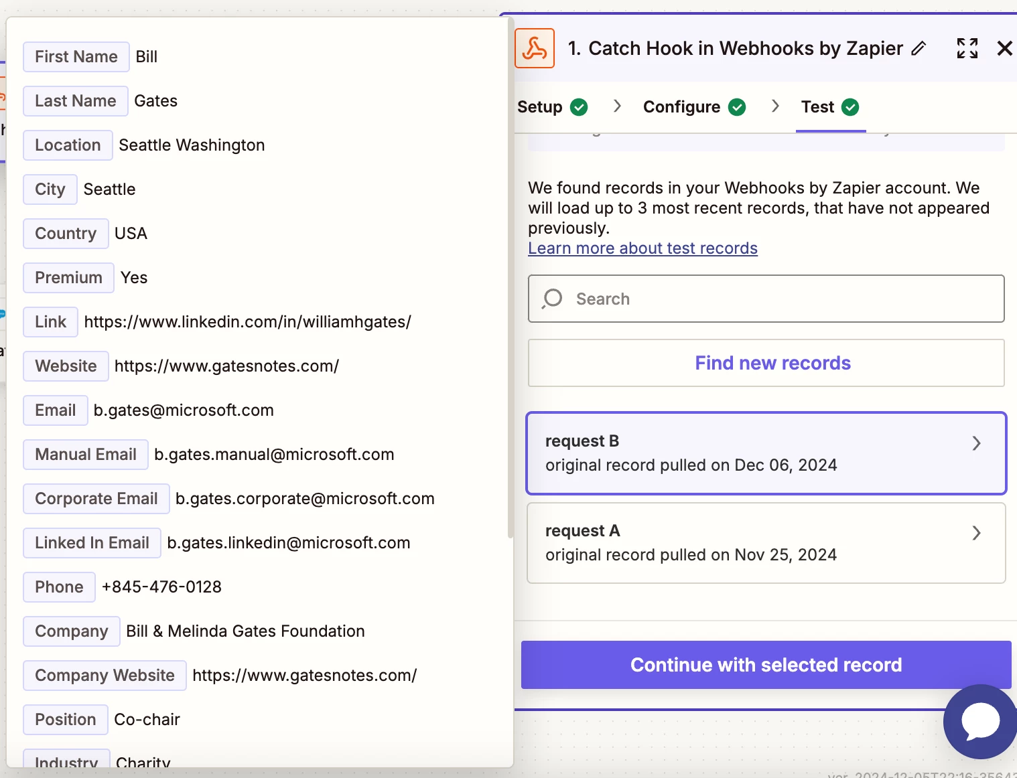Click the USA country value

[x=131, y=234]
